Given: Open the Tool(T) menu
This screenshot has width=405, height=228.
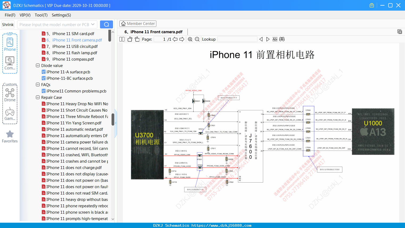Looking at the screenshot, I should (x=41, y=15).
